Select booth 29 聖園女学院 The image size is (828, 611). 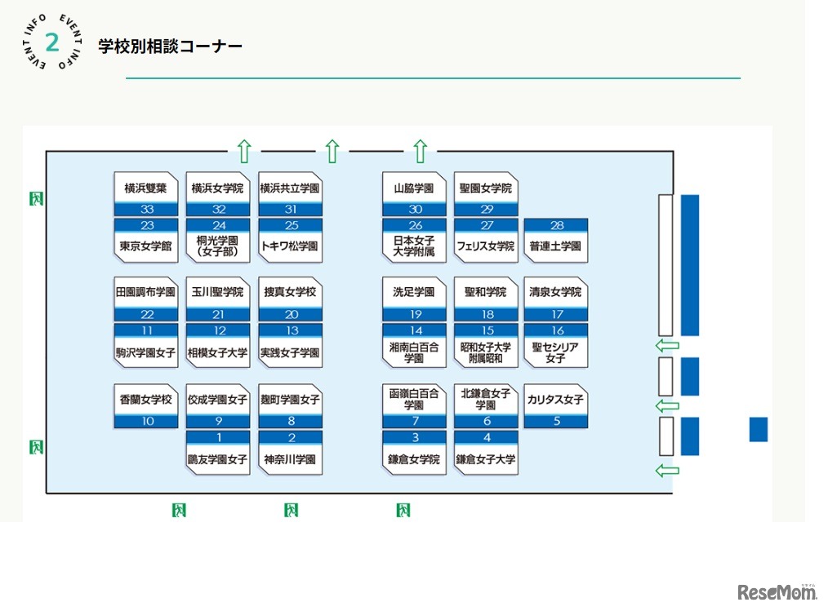487,194
